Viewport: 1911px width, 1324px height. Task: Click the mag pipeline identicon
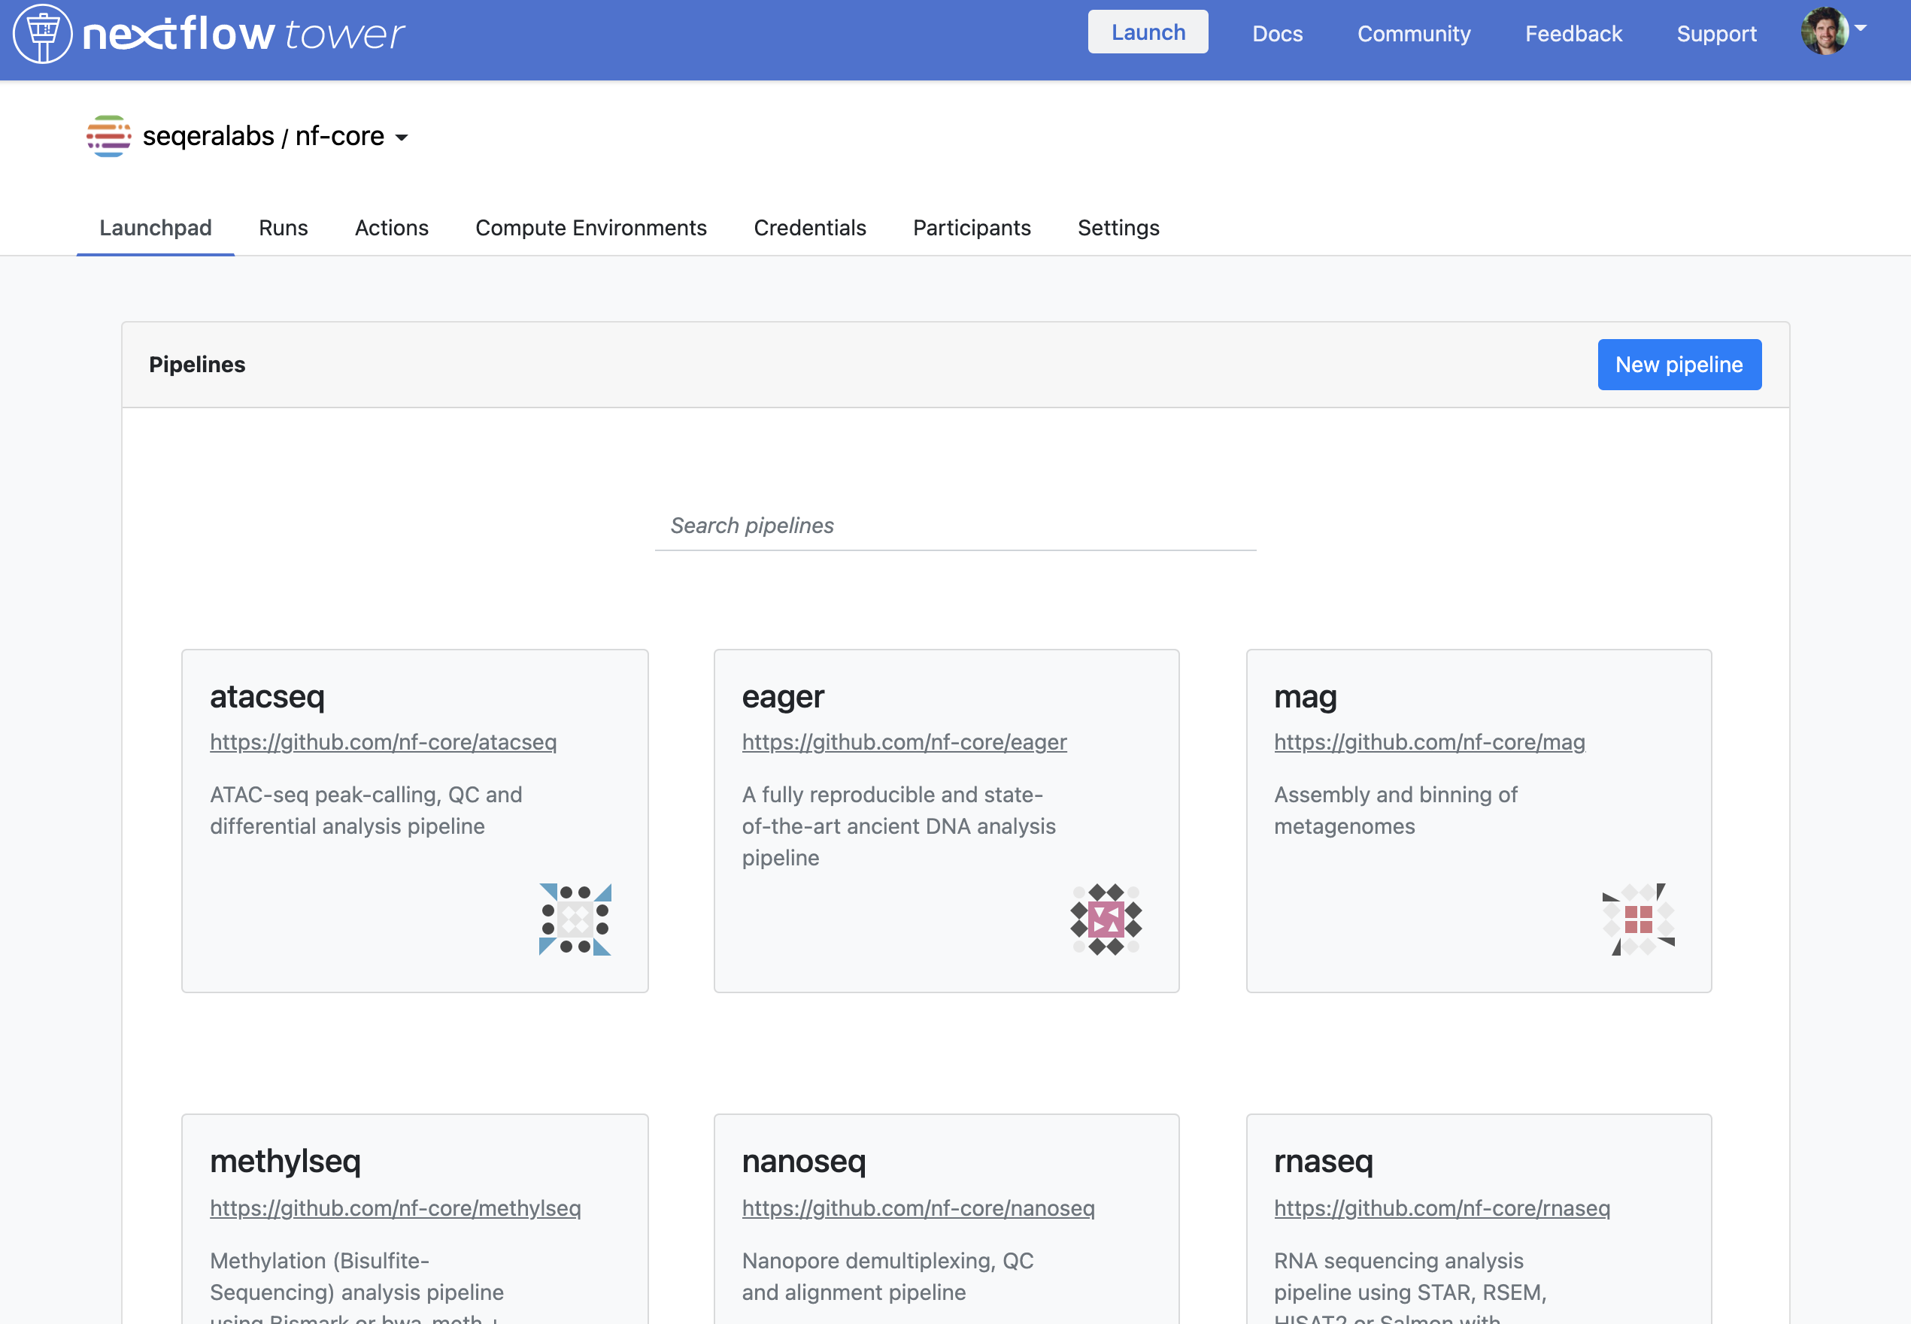tap(1639, 920)
